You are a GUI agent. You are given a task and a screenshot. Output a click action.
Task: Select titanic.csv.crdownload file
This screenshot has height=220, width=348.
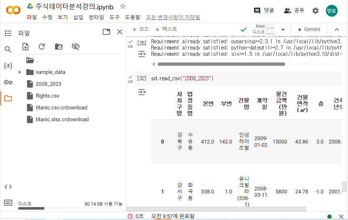61,108
